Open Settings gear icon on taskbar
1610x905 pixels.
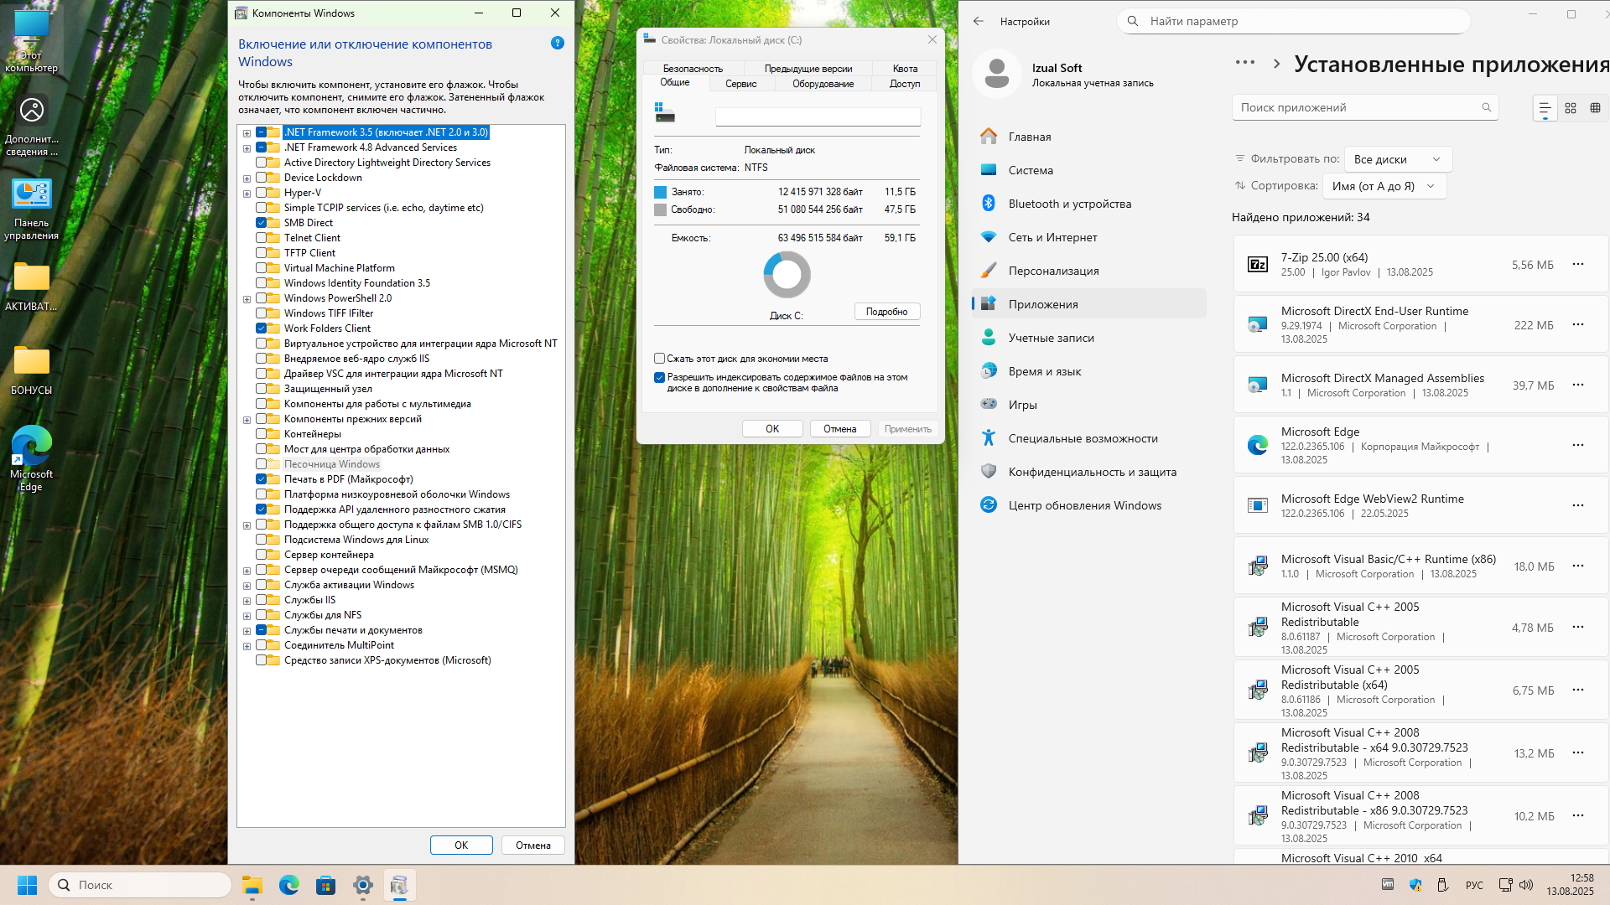[363, 885]
